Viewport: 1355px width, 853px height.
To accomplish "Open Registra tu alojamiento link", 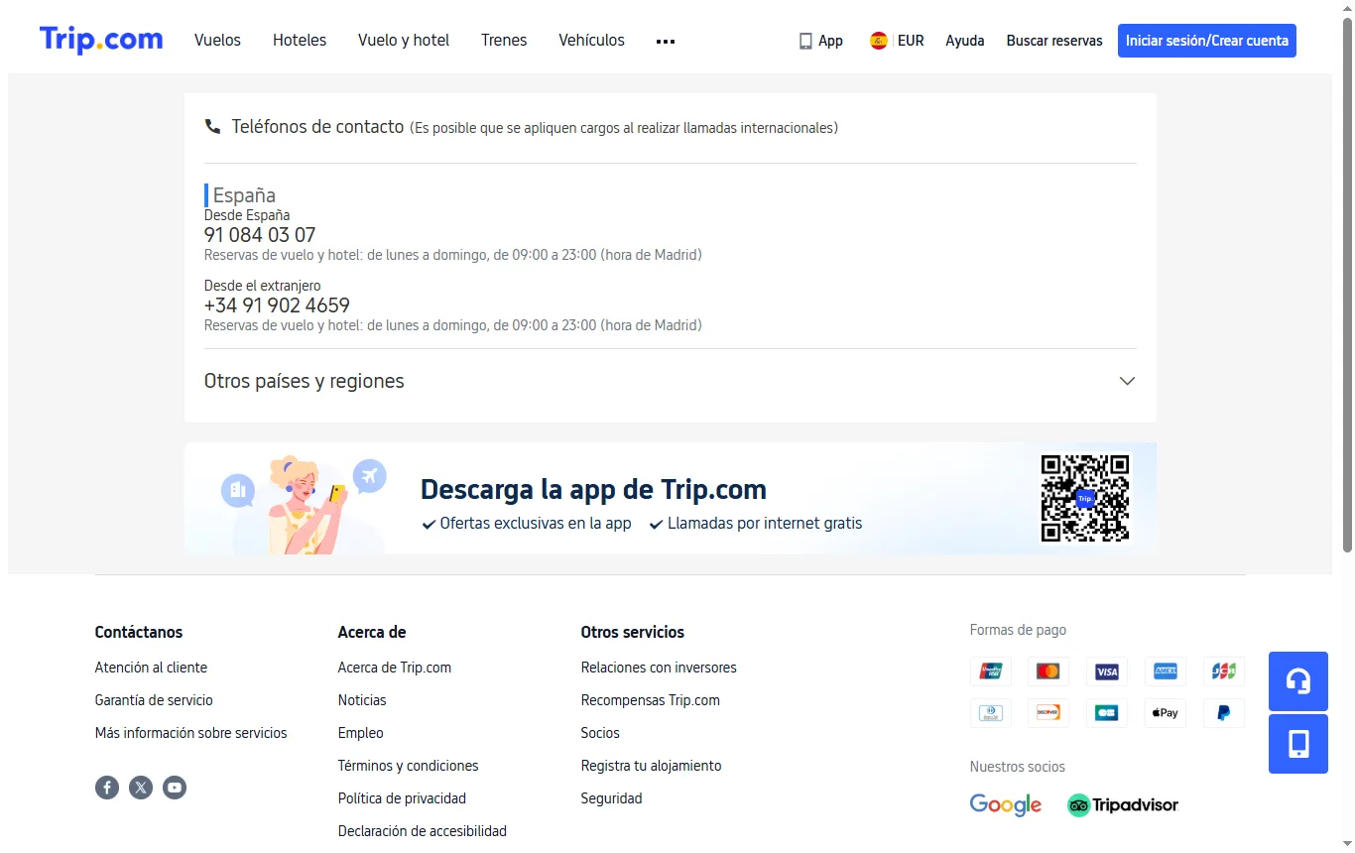I will click(x=651, y=766).
